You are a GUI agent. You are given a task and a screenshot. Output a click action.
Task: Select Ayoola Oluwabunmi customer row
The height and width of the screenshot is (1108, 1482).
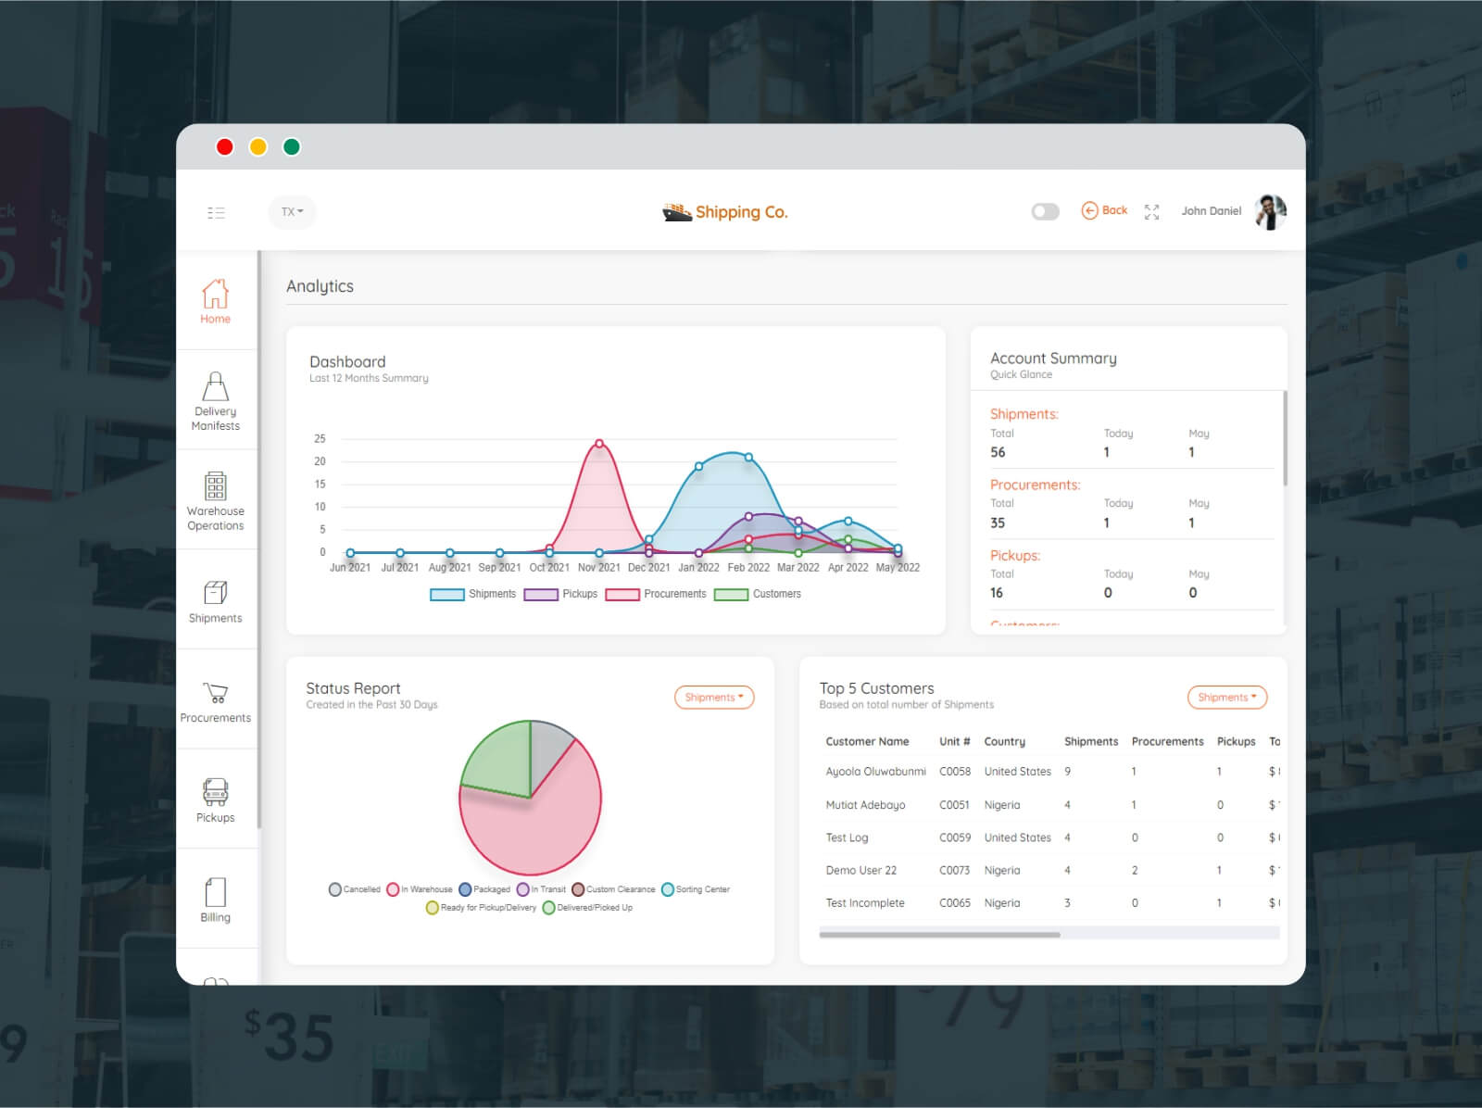1049,772
